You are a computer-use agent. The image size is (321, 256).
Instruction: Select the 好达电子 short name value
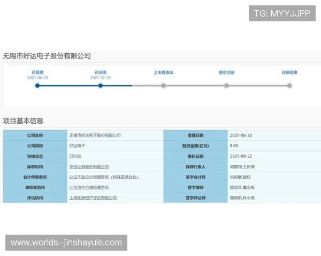coord(77,146)
